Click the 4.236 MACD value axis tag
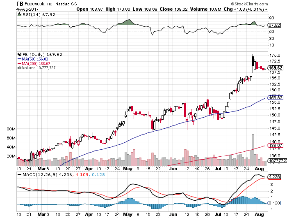This screenshot has height=218, width=287. [274, 177]
